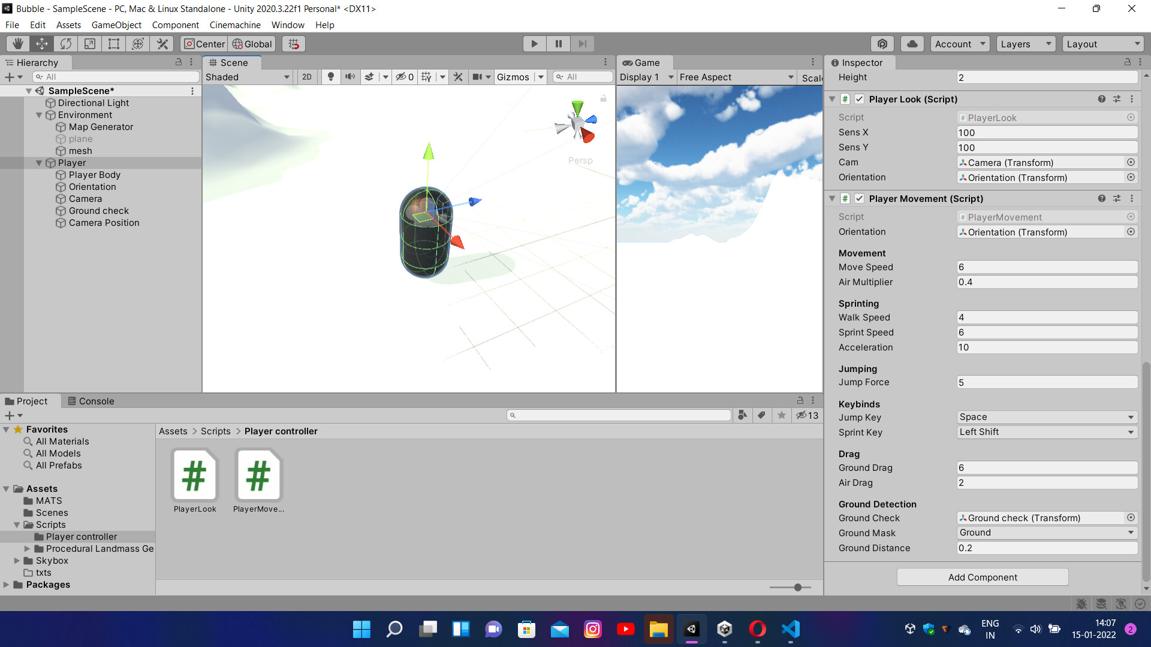This screenshot has height=647, width=1151.
Task: Open the Ground Mask dropdown
Action: coord(1046,533)
